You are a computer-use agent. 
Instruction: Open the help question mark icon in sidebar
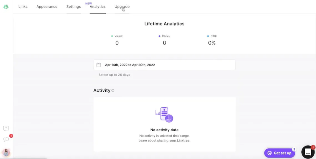[x=6, y=129]
